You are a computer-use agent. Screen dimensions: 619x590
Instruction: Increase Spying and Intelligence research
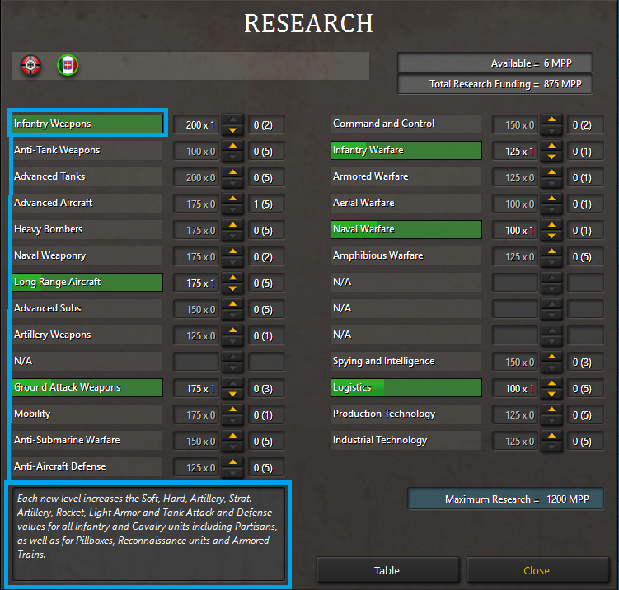coord(552,357)
